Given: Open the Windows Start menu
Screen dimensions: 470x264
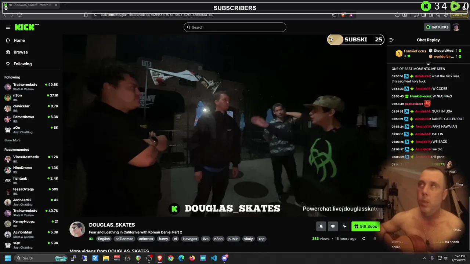Looking at the screenshot, I should (x=8, y=258).
